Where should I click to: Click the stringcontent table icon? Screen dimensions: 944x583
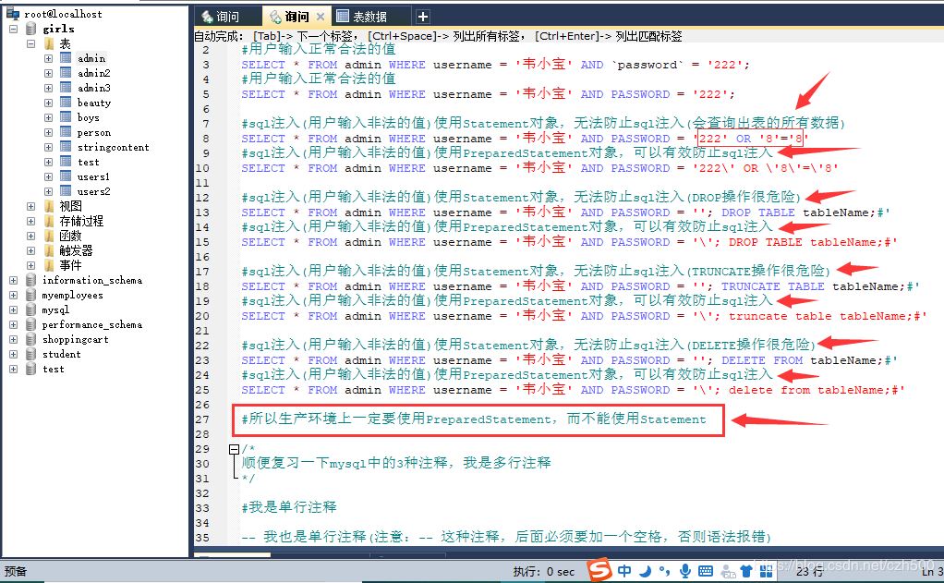(66, 147)
